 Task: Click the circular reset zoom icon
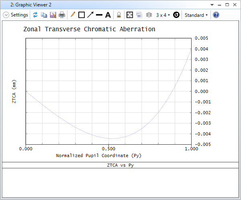coord(176,15)
